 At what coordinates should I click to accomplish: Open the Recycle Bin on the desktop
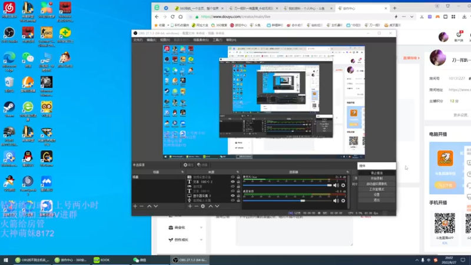pos(9,84)
